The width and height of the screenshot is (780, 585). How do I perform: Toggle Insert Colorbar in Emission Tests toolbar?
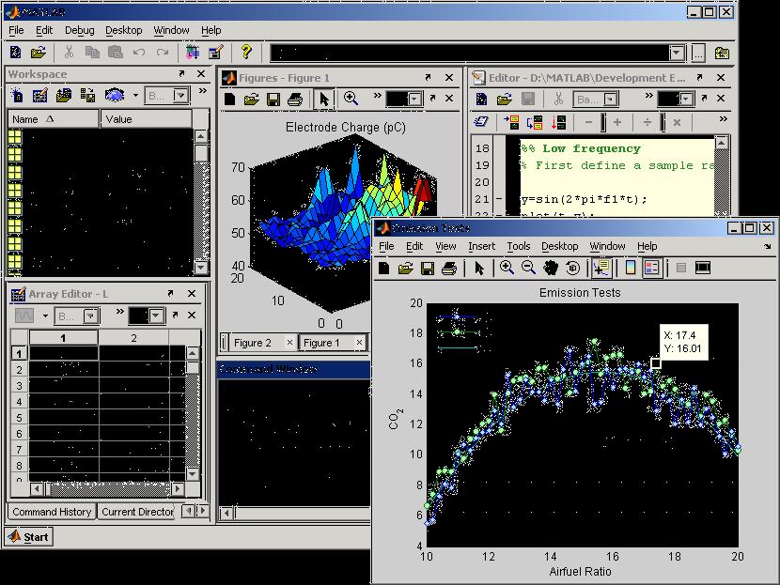click(630, 268)
